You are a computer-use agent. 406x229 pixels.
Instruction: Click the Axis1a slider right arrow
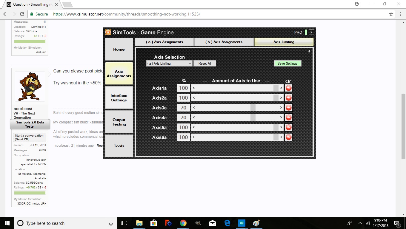[281, 88]
